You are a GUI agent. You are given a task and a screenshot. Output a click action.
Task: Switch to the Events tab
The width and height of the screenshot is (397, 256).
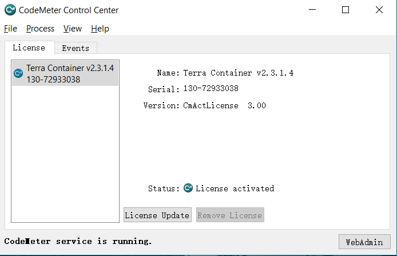coord(76,48)
